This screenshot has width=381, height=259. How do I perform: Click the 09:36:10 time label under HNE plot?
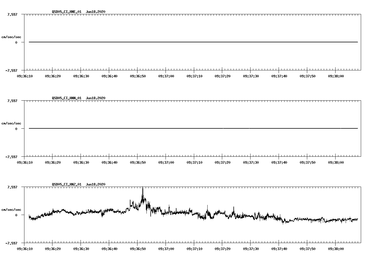[x=24, y=76]
